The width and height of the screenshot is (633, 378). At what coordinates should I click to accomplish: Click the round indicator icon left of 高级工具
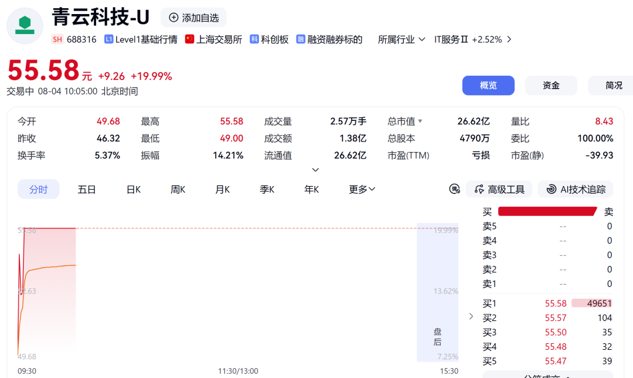pos(455,189)
